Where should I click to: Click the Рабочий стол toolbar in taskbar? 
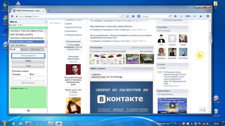coord(163,124)
